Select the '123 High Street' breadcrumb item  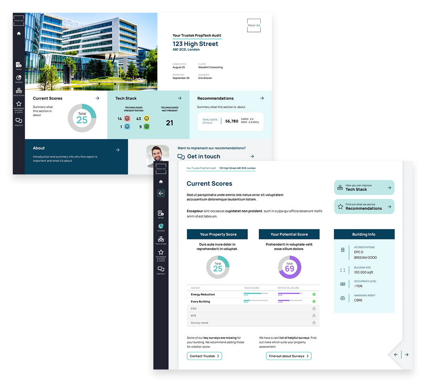237,168
